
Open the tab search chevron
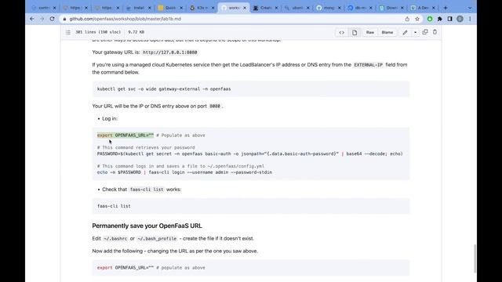tap(470, 8)
